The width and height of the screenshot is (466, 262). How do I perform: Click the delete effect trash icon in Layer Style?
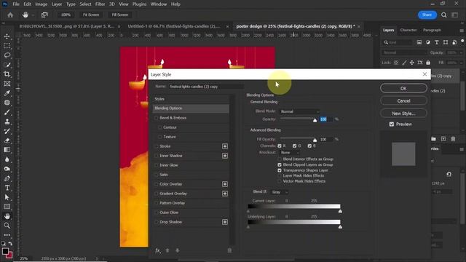[229, 250]
